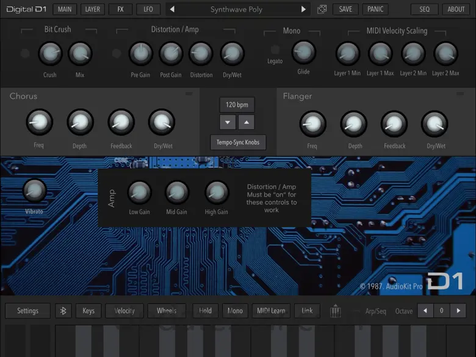Screen dimensions: 476x357
Task: Click the High Gain knob
Action: [x=217, y=192]
